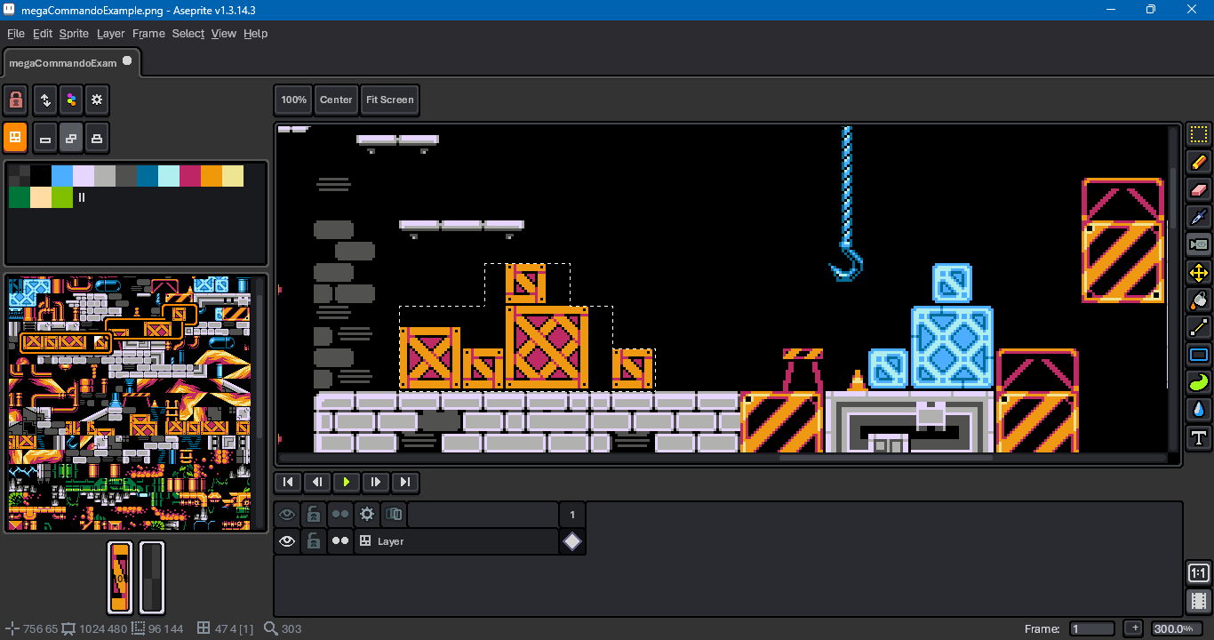Image resolution: width=1214 pixels, height=640 pixels.
Task: Click the frame 1 cel diamond
Action: click(572, 541)
